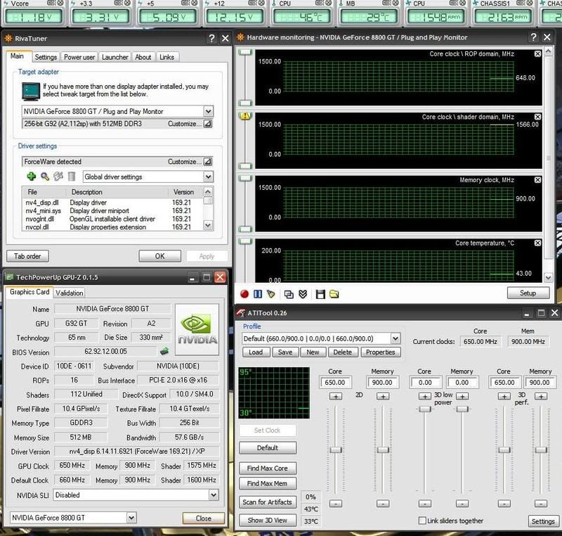Click the 2D Memory clock value field
This screenshot has height=536, width=562.
point(382,383)
